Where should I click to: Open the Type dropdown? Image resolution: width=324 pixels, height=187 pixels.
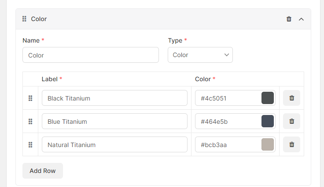[200, 55]
